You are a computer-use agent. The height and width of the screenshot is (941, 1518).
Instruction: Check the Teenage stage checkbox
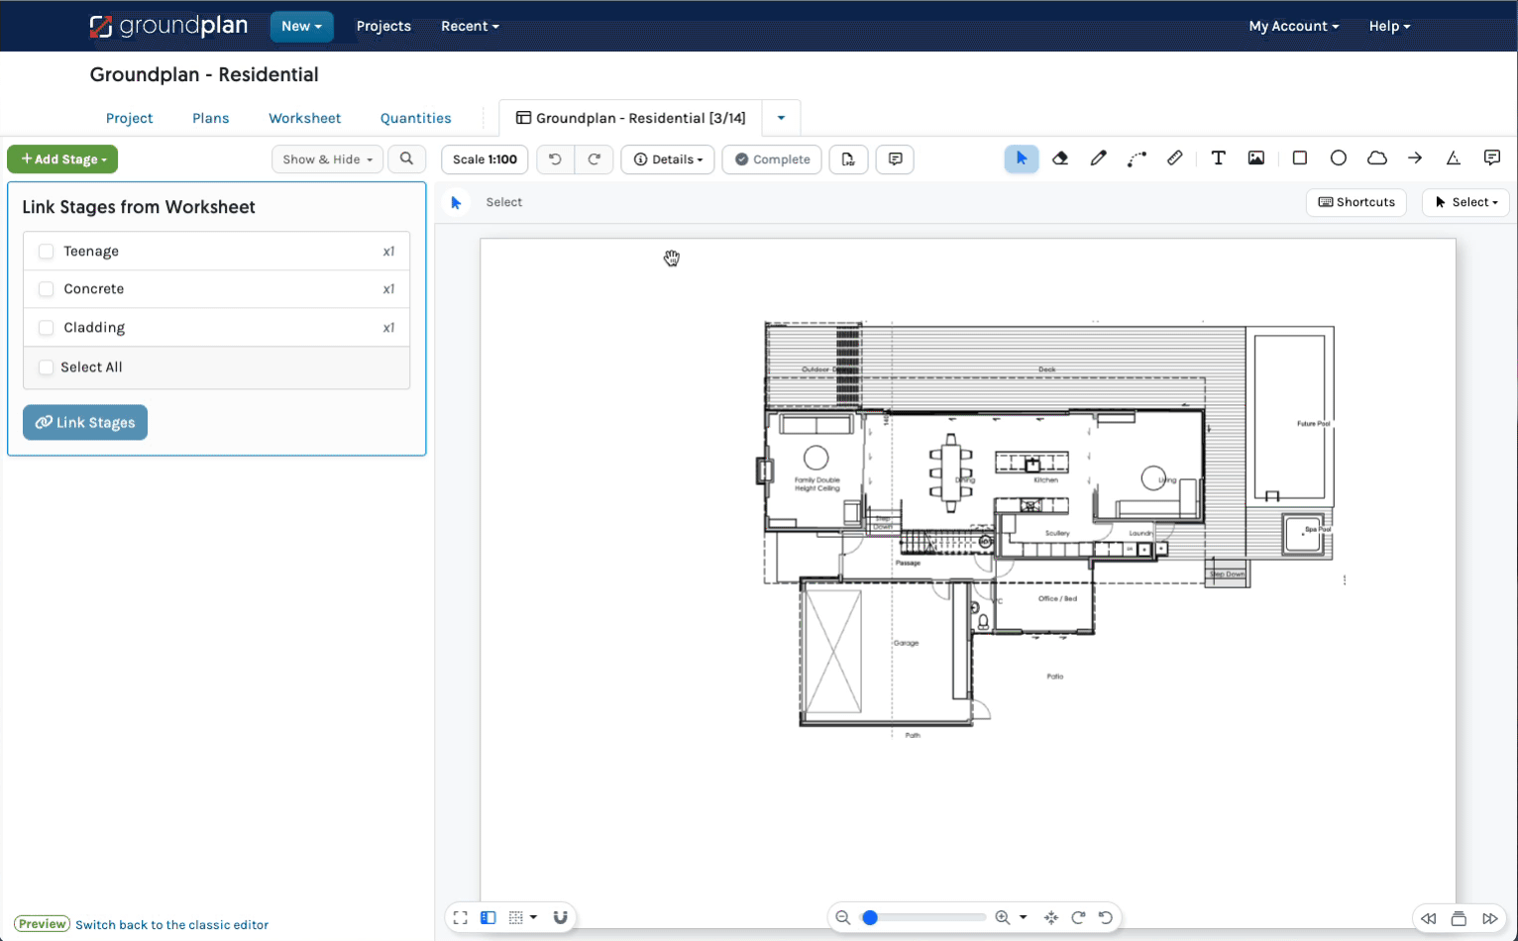click(46, 252)
